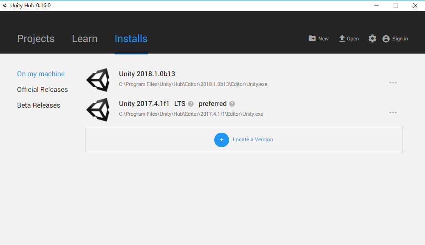The width and height of the screenshot is (425, 245).
Task: Open the Projects tab
Action: click(x=36, y=39)
